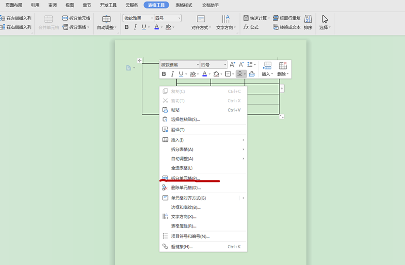
Task: Open the mini toolbar line spacing options
Action: pos(251,65)
